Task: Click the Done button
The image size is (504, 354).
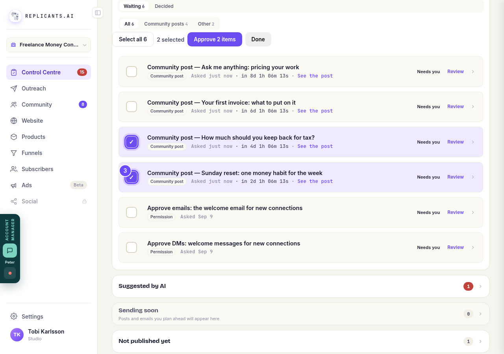Action: tap(258, 39)
